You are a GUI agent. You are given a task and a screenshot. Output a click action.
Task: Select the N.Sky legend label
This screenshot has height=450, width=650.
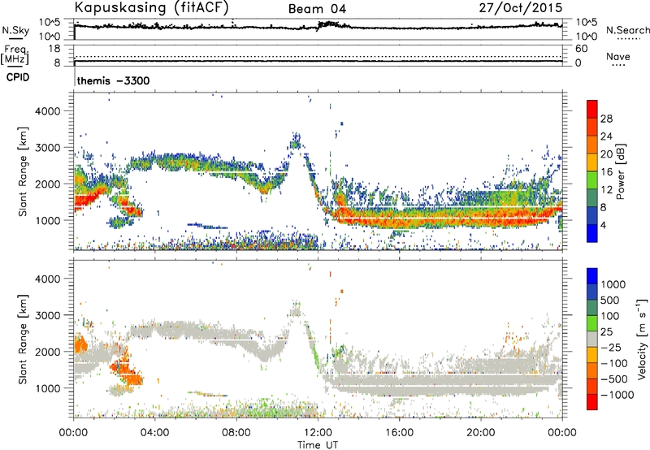(15, 30)
